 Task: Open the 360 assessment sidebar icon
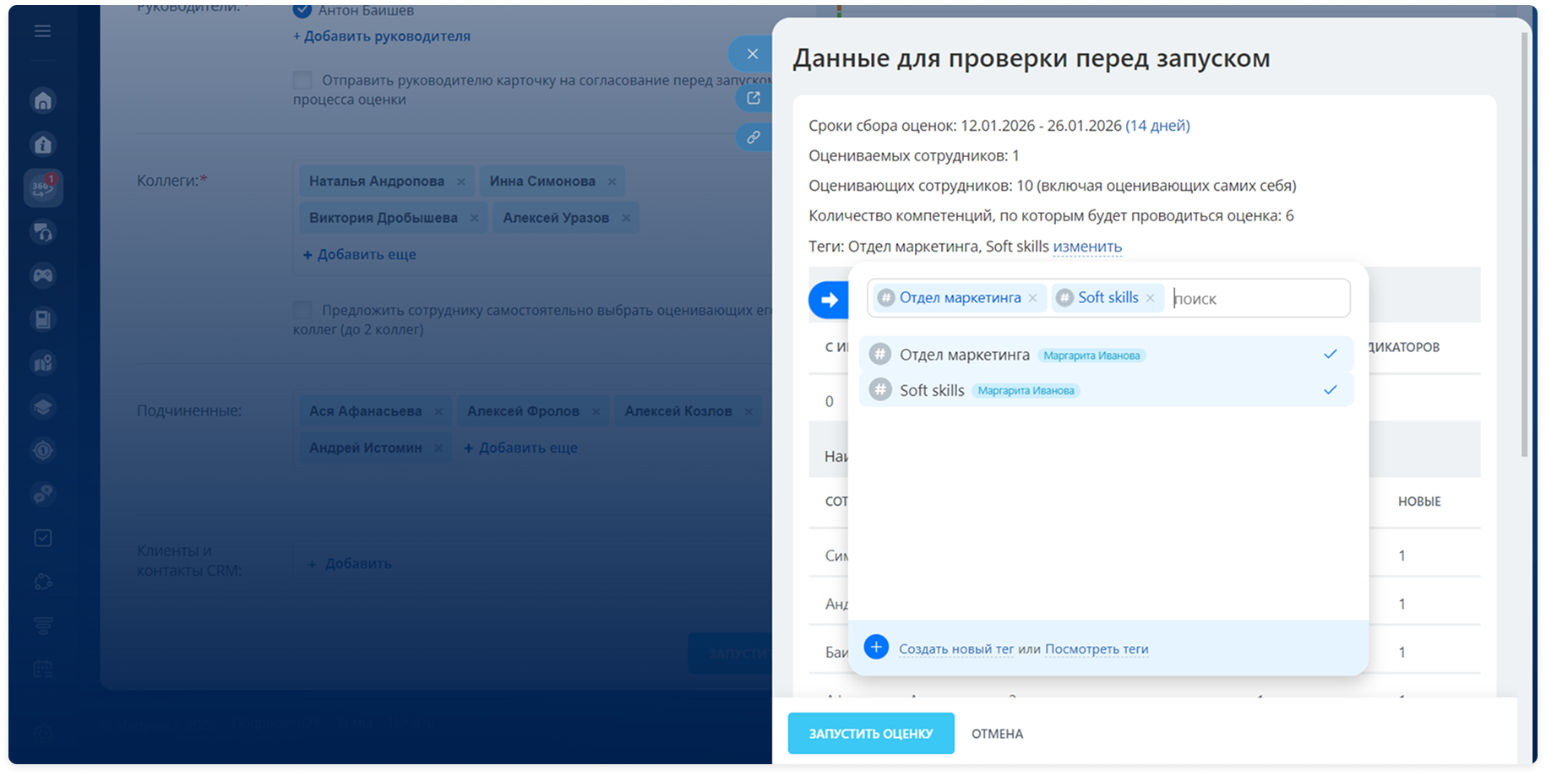(x=43, y=187)
